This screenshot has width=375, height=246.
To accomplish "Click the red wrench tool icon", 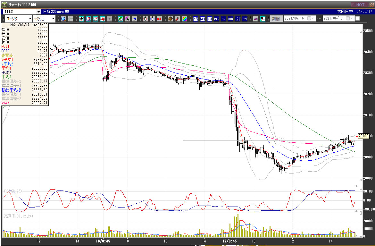I will click(x=178, y=19).
